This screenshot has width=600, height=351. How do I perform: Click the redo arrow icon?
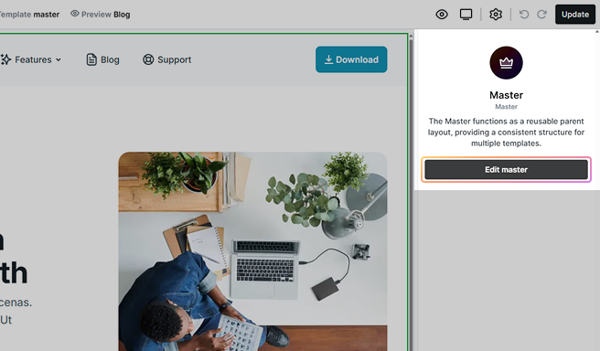(541, 15)
